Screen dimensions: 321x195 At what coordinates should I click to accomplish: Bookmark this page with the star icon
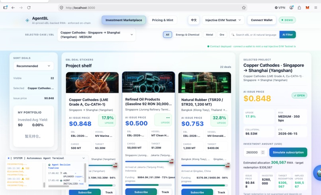[x=244, y=8]
